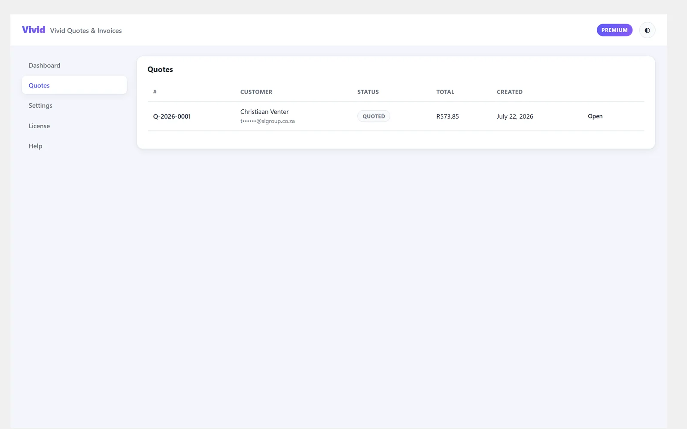687x429 pixels.
Task: Go to Settings in the sidebar
Action: coord(74,106)
